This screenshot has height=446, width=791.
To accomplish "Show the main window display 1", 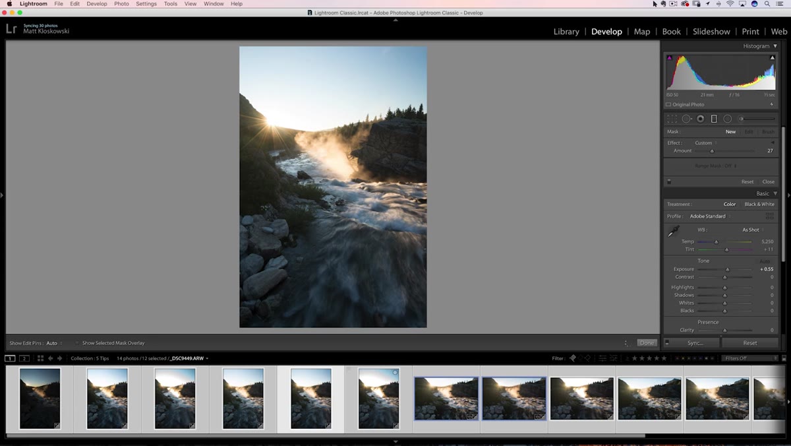I will point(10,358).
